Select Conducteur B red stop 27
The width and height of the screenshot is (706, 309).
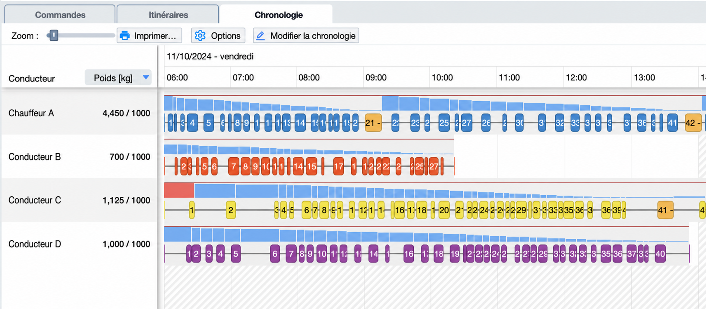pyautogui.click(x=434, y=166)
